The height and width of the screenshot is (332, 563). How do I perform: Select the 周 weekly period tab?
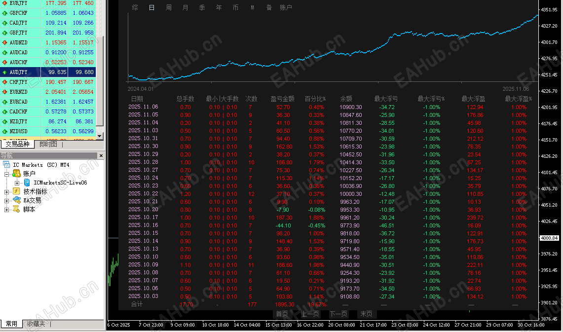(x=168, y=7)
